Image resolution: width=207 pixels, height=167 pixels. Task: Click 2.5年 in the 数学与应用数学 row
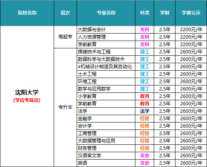(x=165, y=89)
